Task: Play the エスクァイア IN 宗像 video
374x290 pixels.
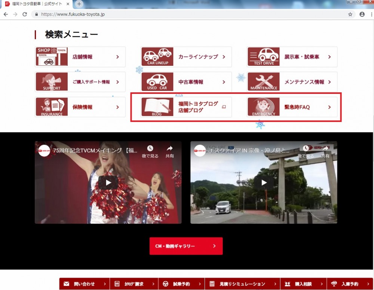Action: [x=264, y=182]
